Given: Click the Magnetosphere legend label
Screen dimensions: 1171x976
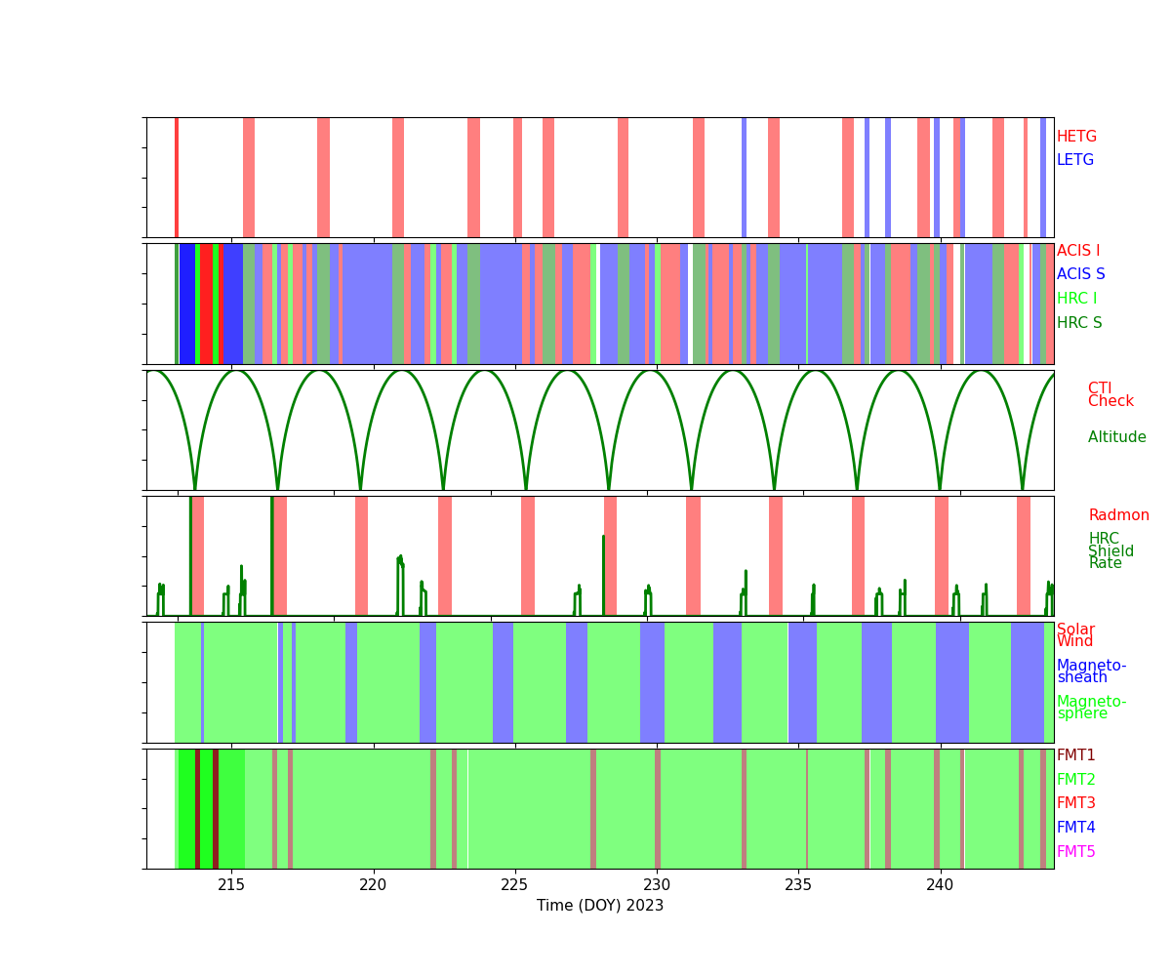Looking at the screenshot, I should click(x=1091, y=709).
